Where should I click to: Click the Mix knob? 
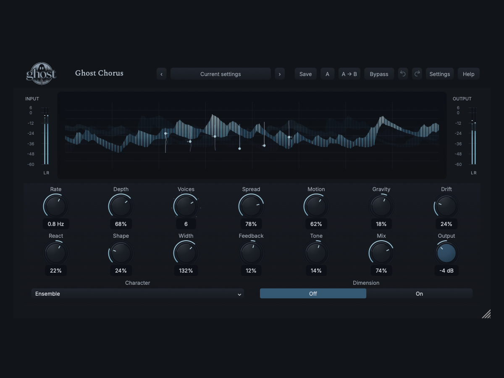[381, 253]
